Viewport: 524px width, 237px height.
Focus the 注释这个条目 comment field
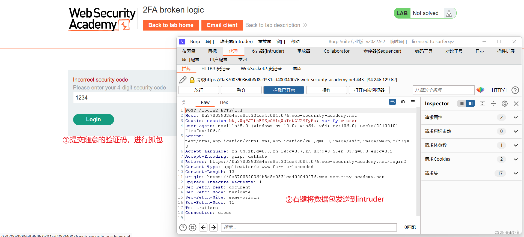(x=443, y=90)
